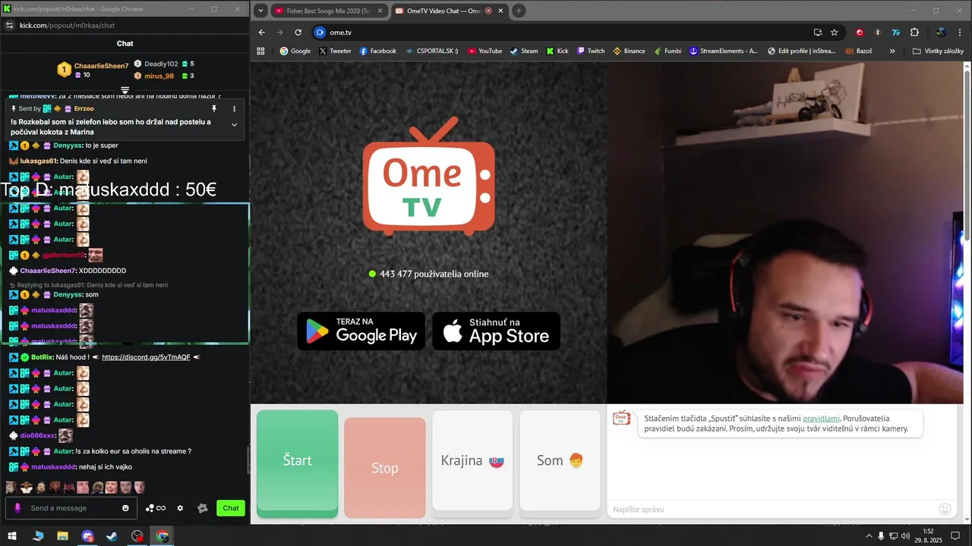The height and width of the screenshot is (546, 972).
Task: Open three-dot menu on pinned message
Action: (x=234, y=108)
